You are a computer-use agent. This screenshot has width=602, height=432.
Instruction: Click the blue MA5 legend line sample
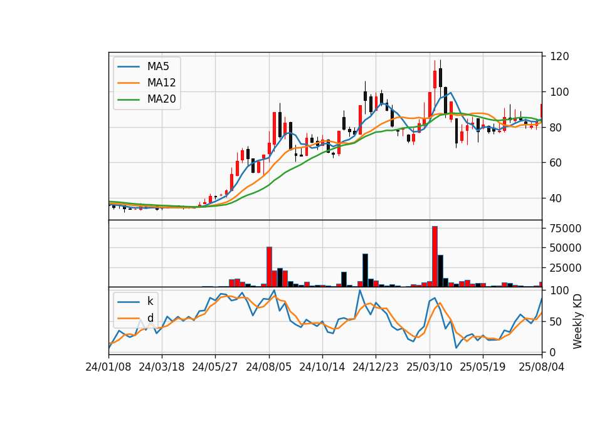pos(129,67)
